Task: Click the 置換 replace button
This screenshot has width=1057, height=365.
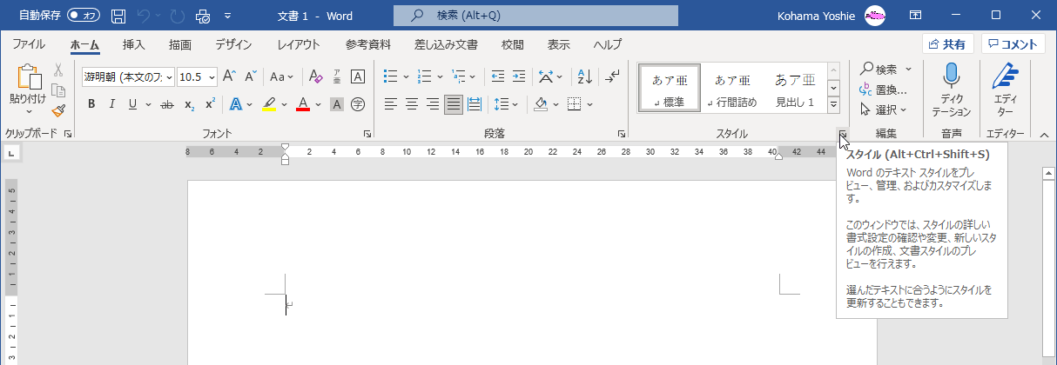Action: click(x=884, y=90)
